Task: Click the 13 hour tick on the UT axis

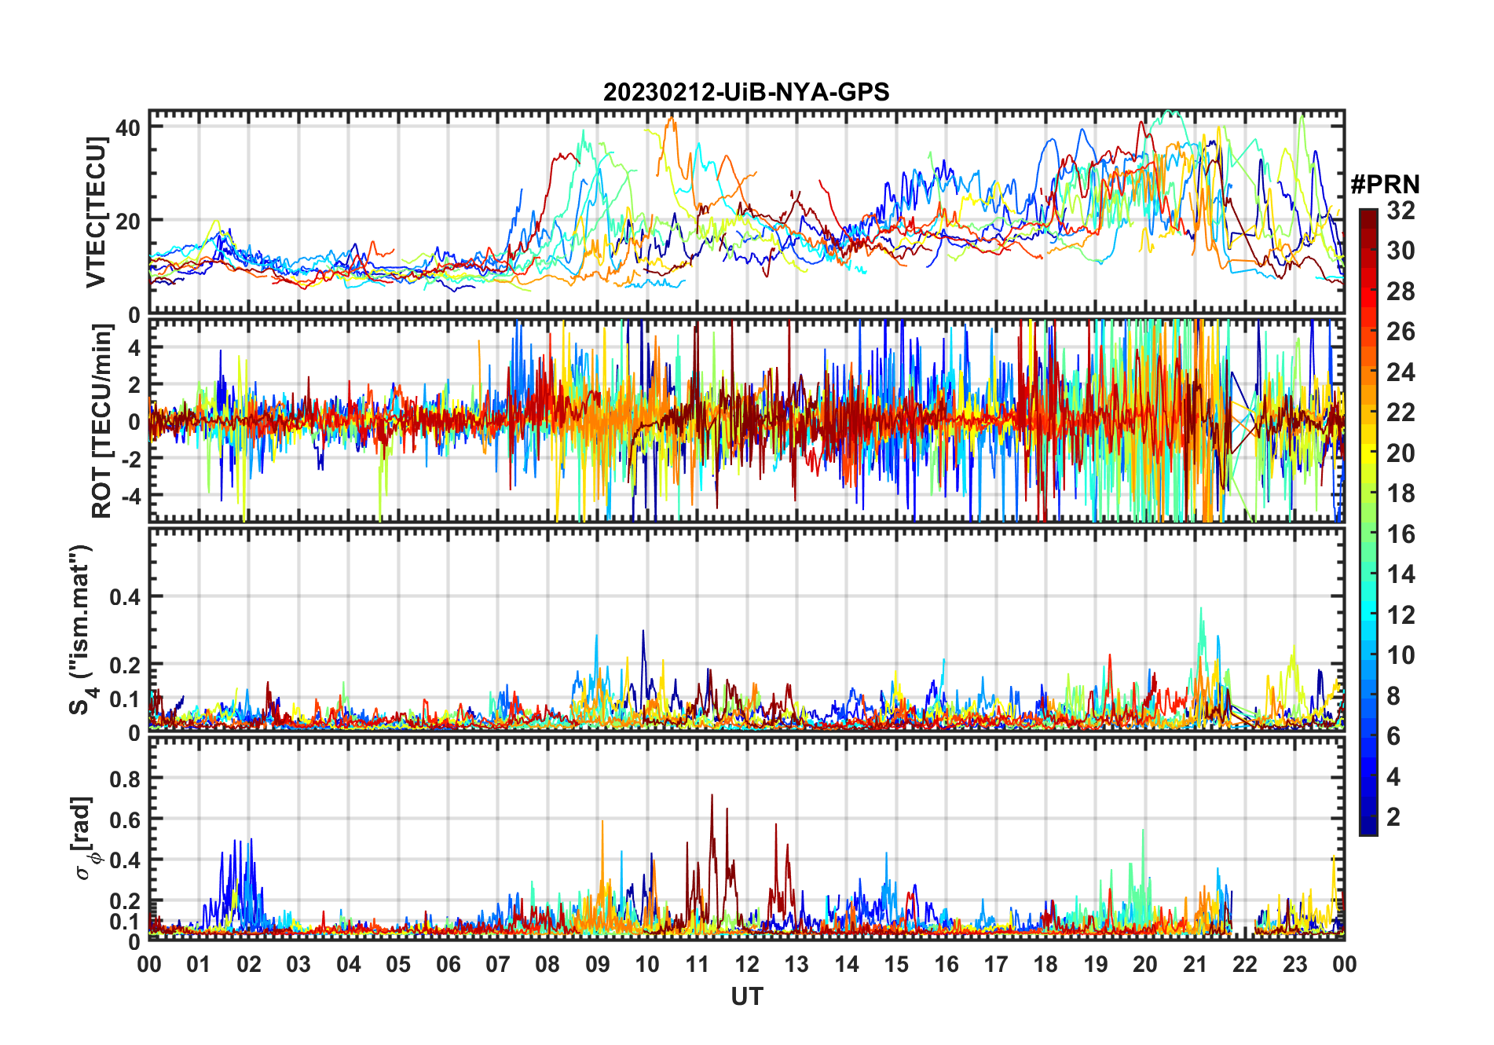Action: point(796,964)
